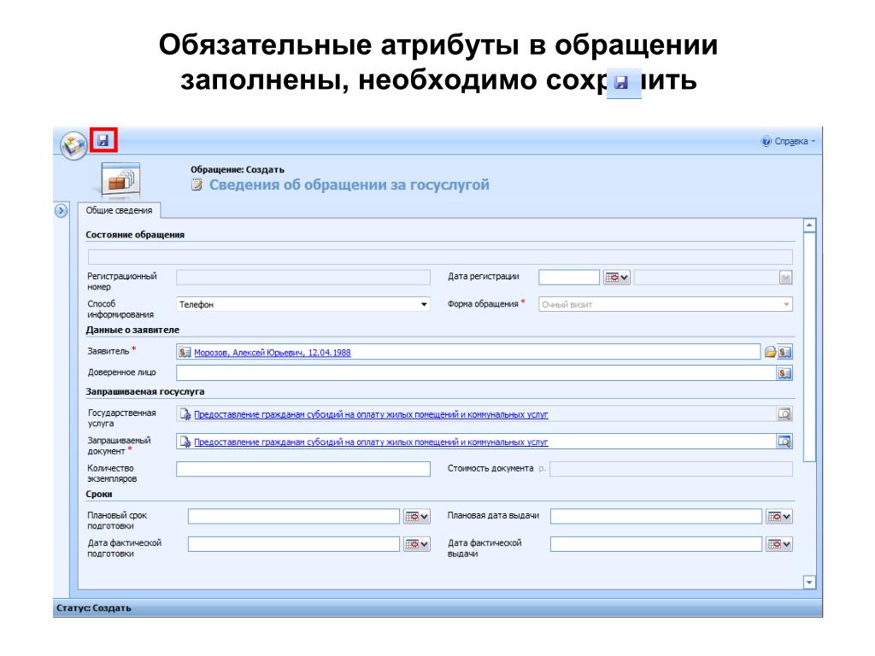This screenshot has height=656, width=875.
Task: Click the Дата фактической подготовки field
Action: pos(294,544)
